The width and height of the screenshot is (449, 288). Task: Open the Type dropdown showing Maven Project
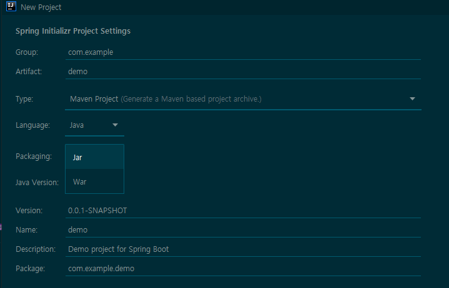tap(243, 99)
